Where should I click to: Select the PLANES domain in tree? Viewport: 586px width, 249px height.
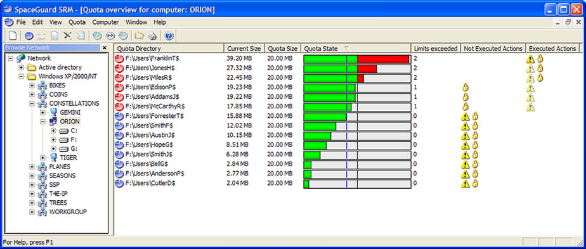60,167
